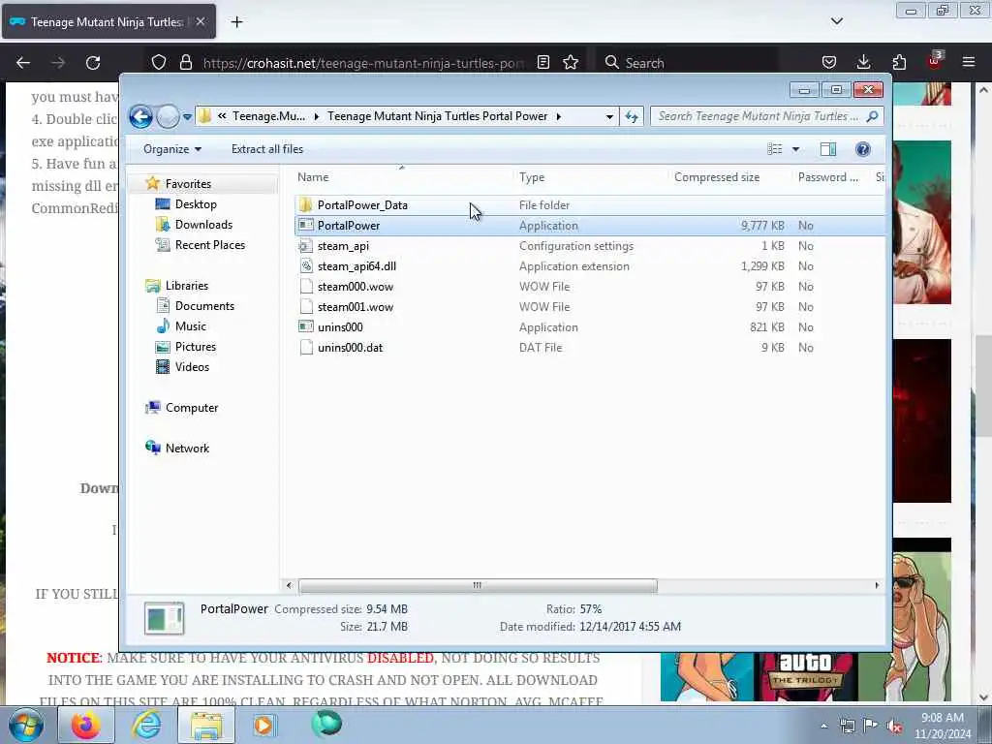Open the Windows Start menu
This screenshot has height=744, width=992.
pyautogui.click(x=25, y=725)
